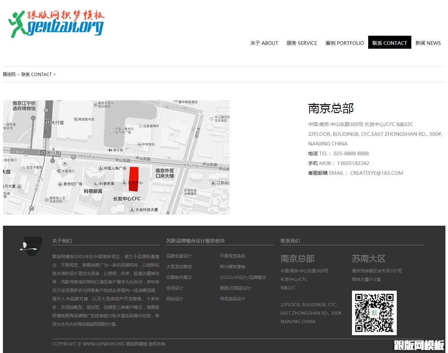
Task: Open the 网站设计 footer link
Action: click(x=175, y=299)
